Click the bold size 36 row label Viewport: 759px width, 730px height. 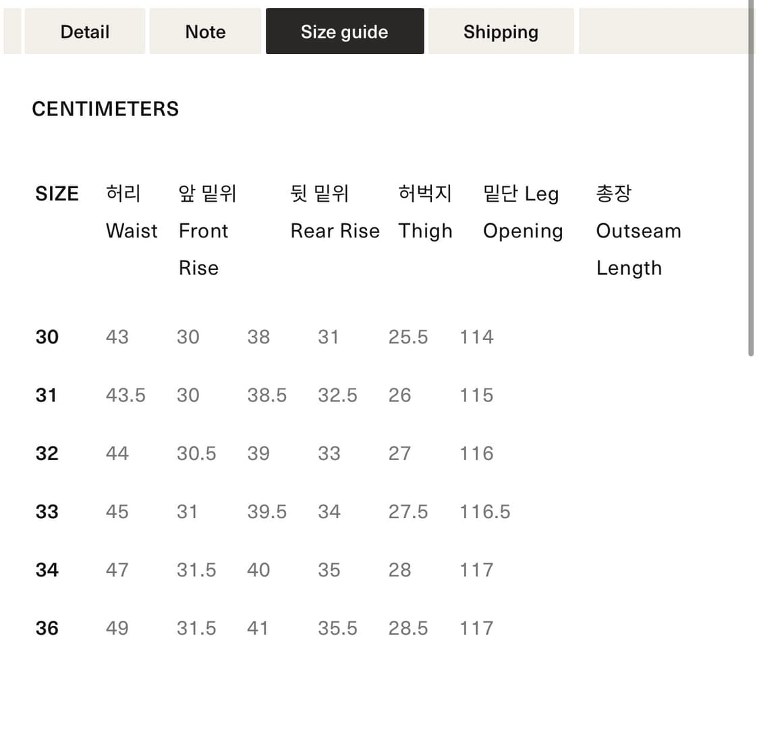pos(47,628)
